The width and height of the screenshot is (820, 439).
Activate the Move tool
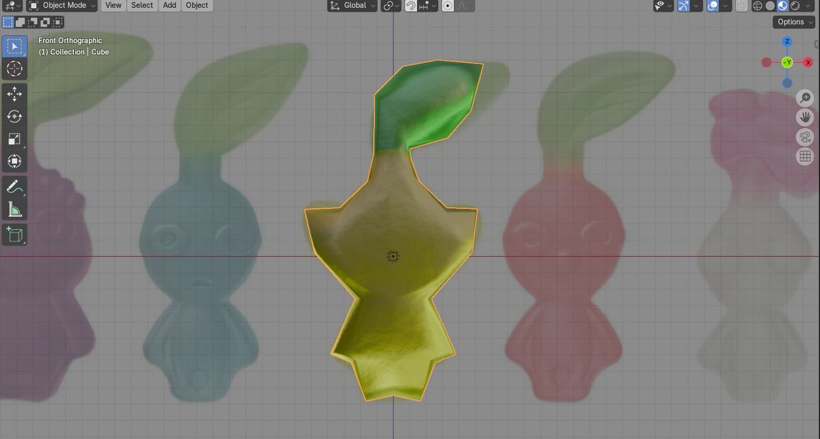click(14, 94)
